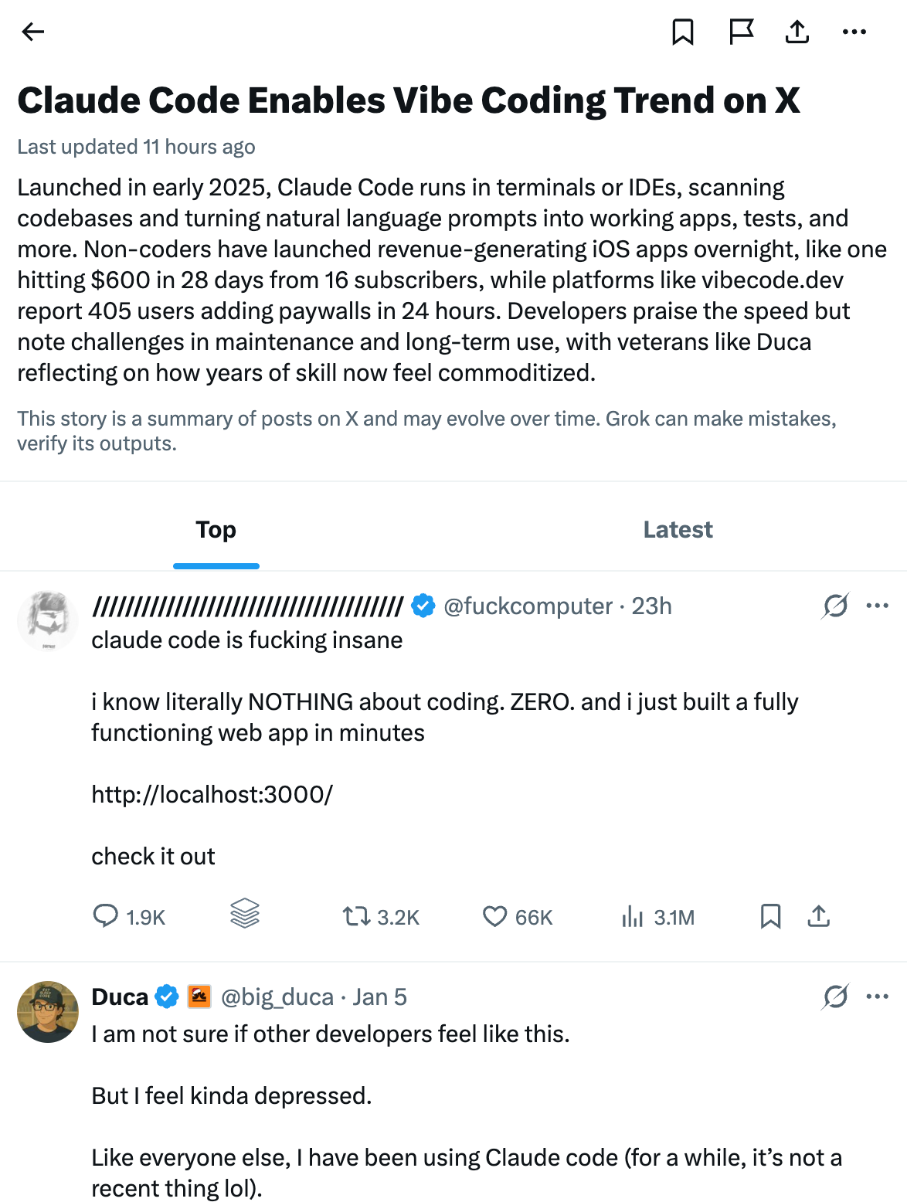Bookmark this story from the header
The image size is (907, 1202).
(682, 32)
